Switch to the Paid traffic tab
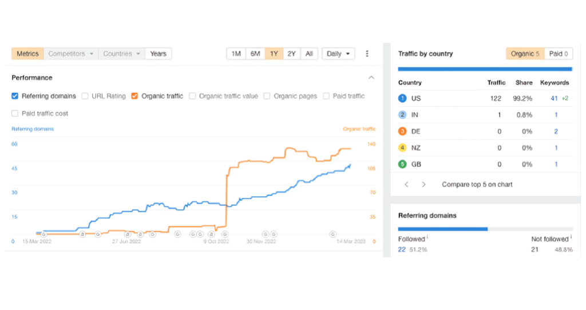 [559, 54]
